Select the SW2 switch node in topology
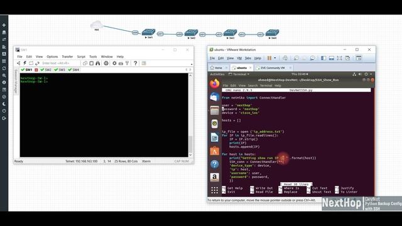This screenshot has width=402, height=226. click(x=191, y=33)
